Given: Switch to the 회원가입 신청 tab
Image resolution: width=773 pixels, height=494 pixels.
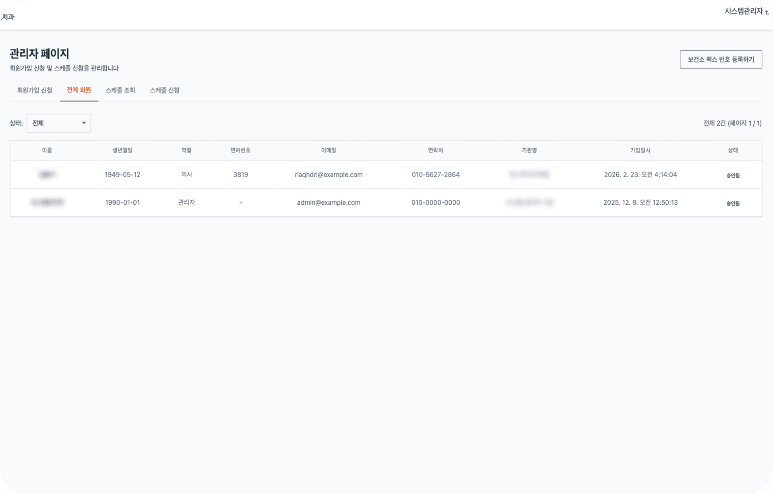Looking at the screenshot, I should click(35, 90).
